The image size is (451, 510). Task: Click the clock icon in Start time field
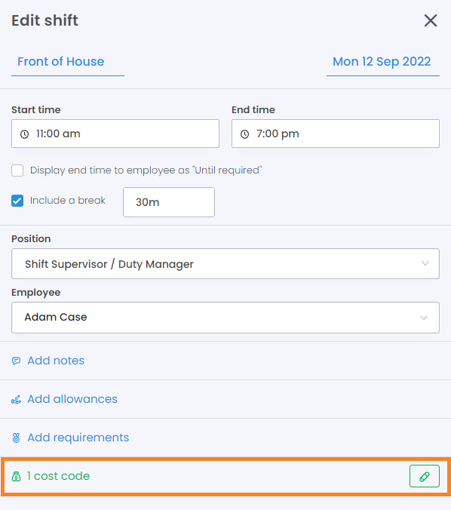click(25, 134)
